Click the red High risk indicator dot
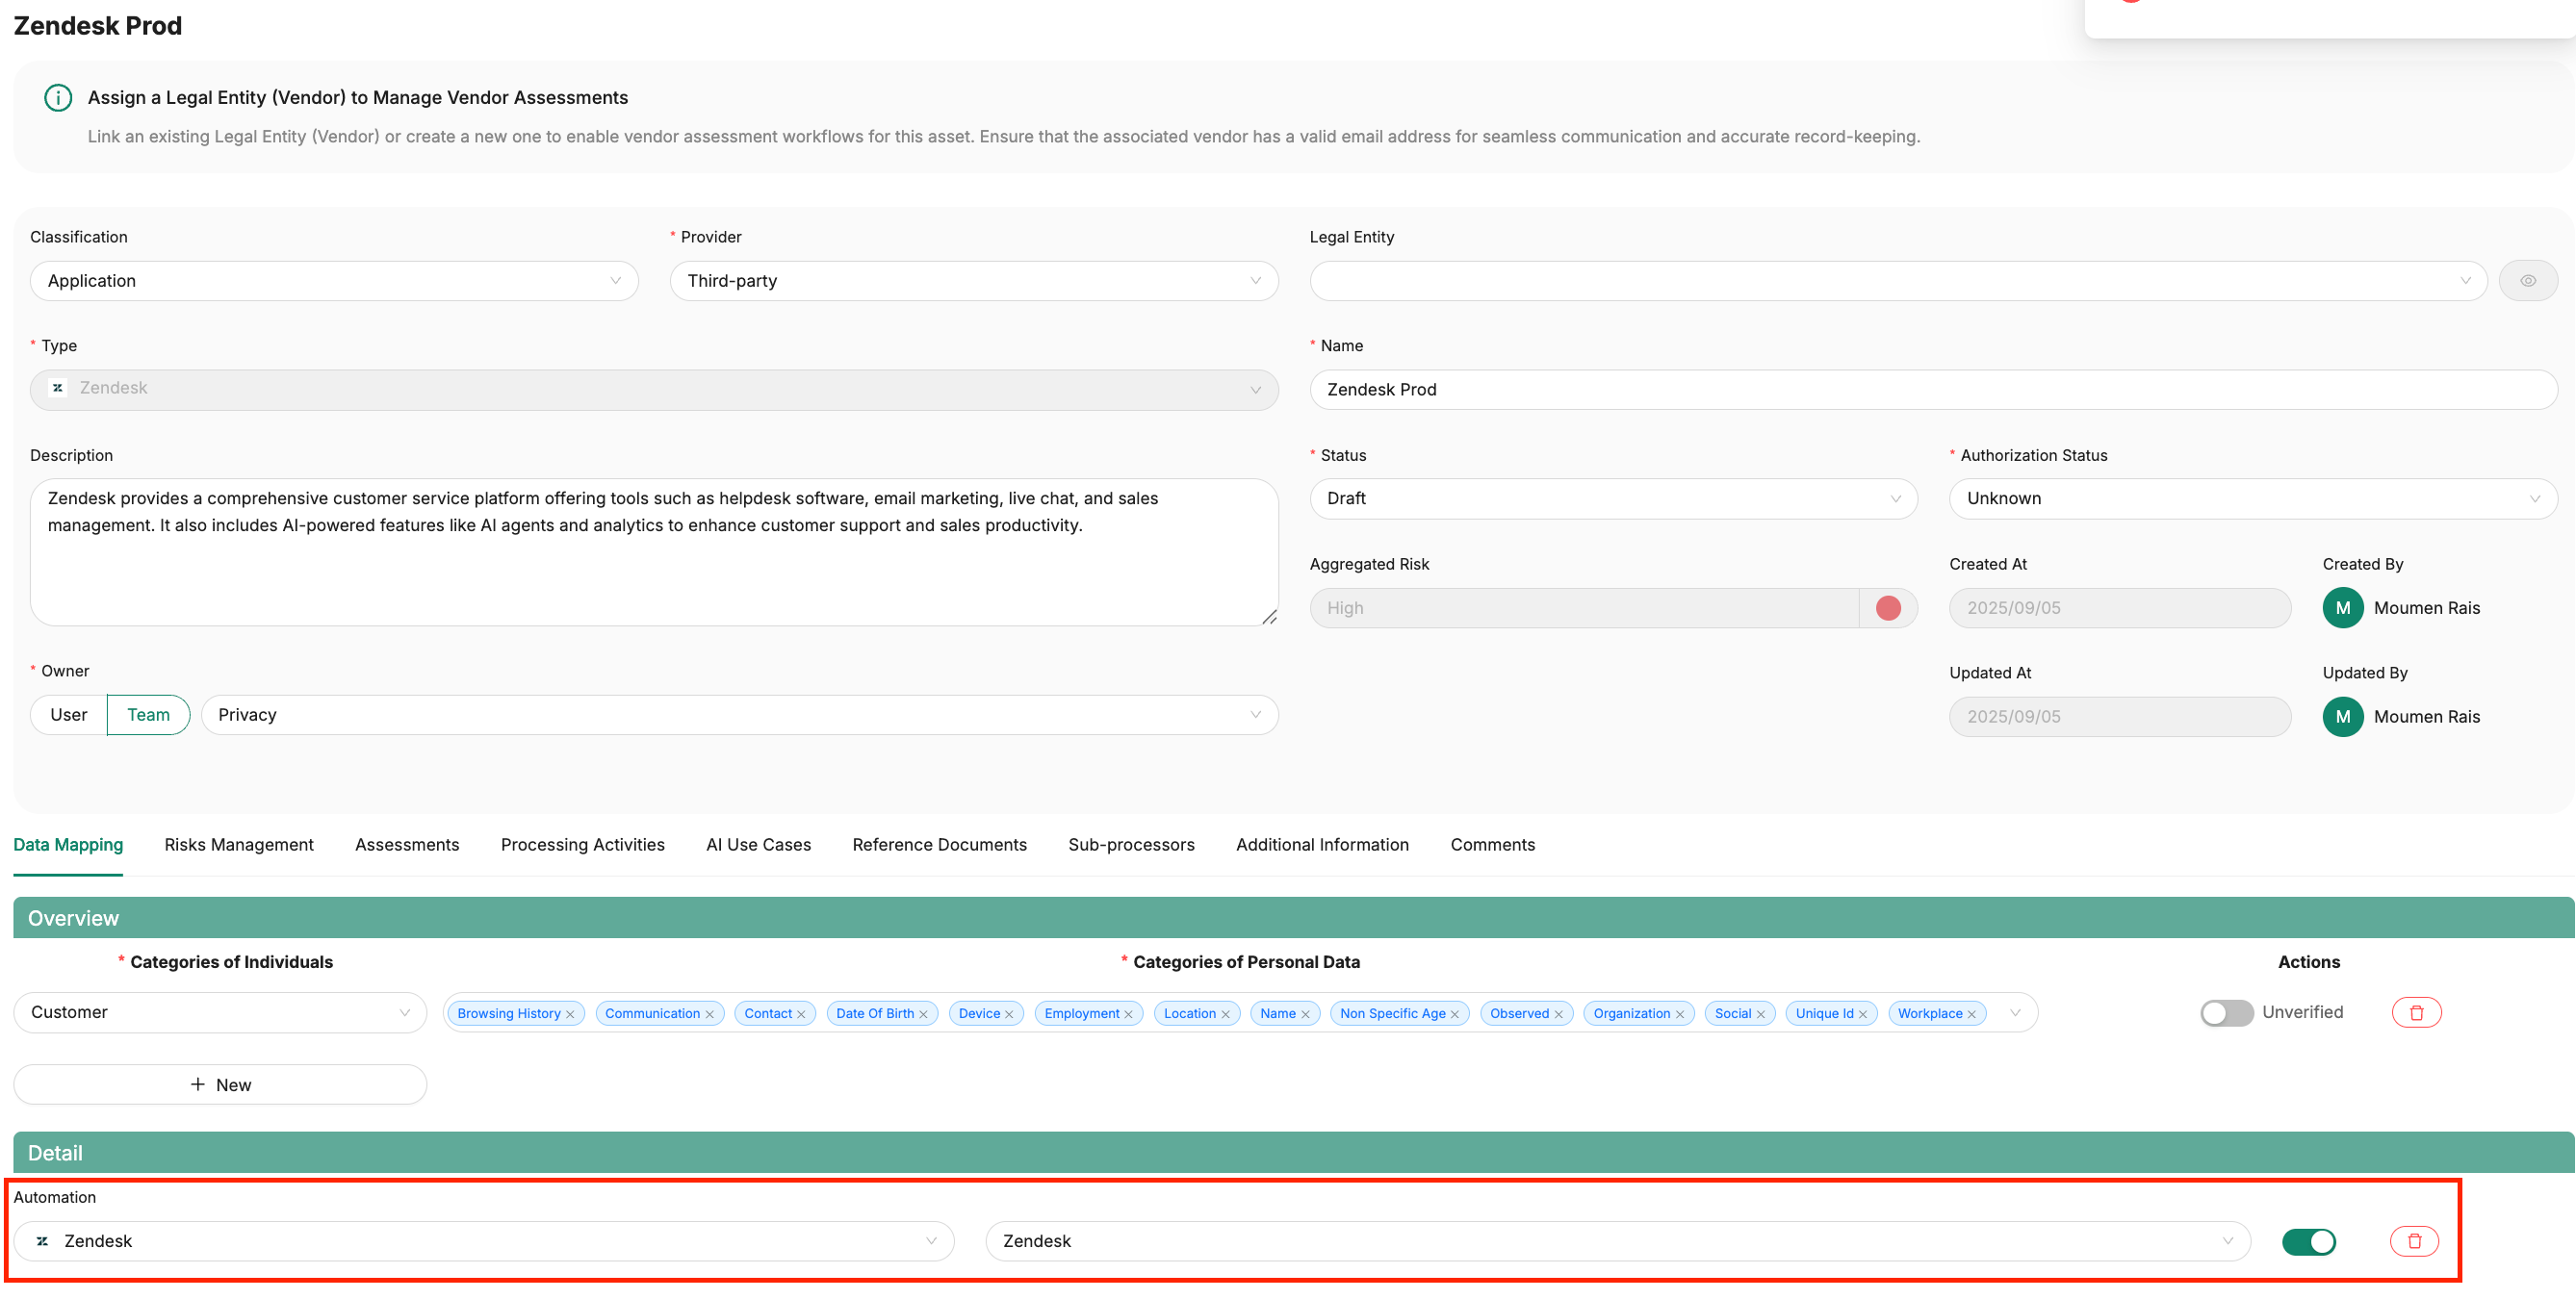 click(1888, 608)
